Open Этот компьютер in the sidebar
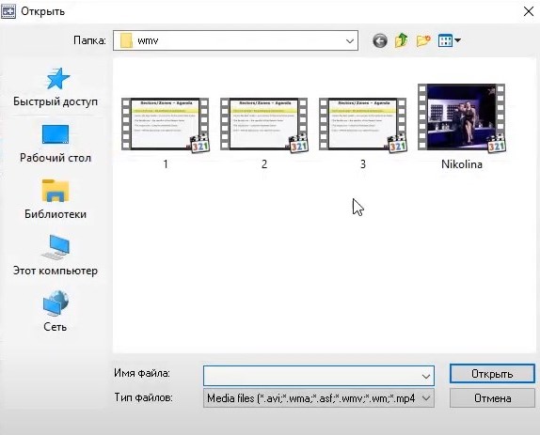The height and width of the screenshot is (435, 540). (56, 256)
